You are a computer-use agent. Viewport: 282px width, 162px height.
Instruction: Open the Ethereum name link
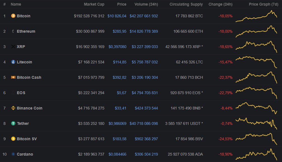coord(26,31)
